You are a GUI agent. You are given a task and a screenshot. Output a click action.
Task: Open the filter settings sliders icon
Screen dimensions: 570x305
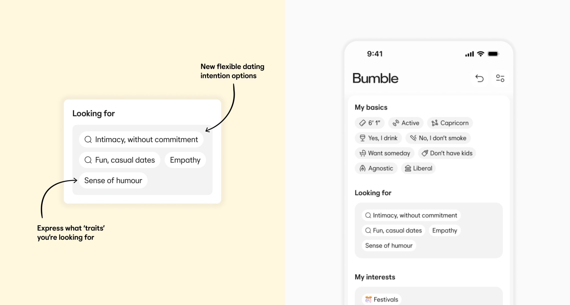pyautogui.click(x=500, y=78)
